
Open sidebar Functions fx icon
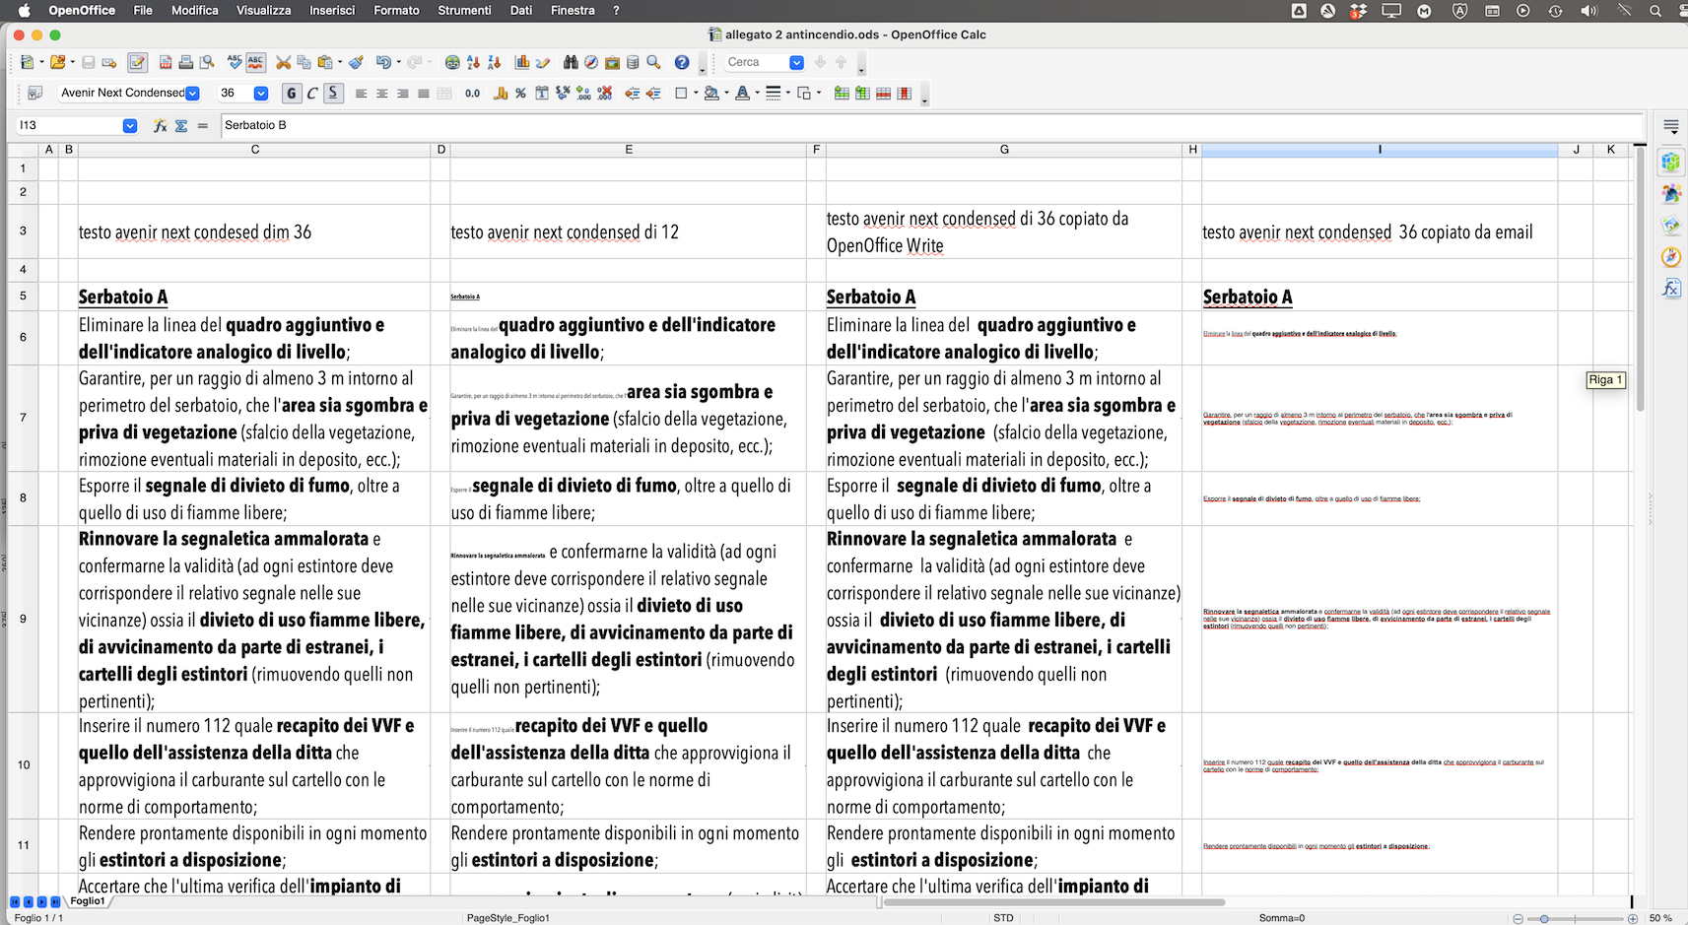tap(1670, 289)
